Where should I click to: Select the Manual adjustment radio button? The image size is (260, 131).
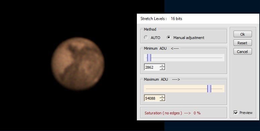(x=168, y=38)
